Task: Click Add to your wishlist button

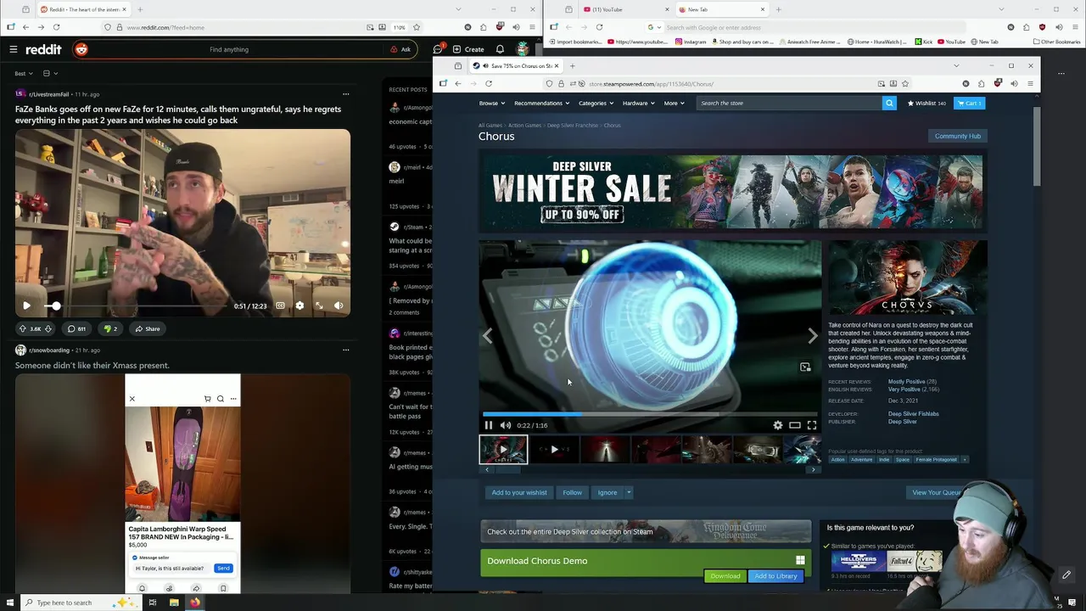Action: [519, 492]
